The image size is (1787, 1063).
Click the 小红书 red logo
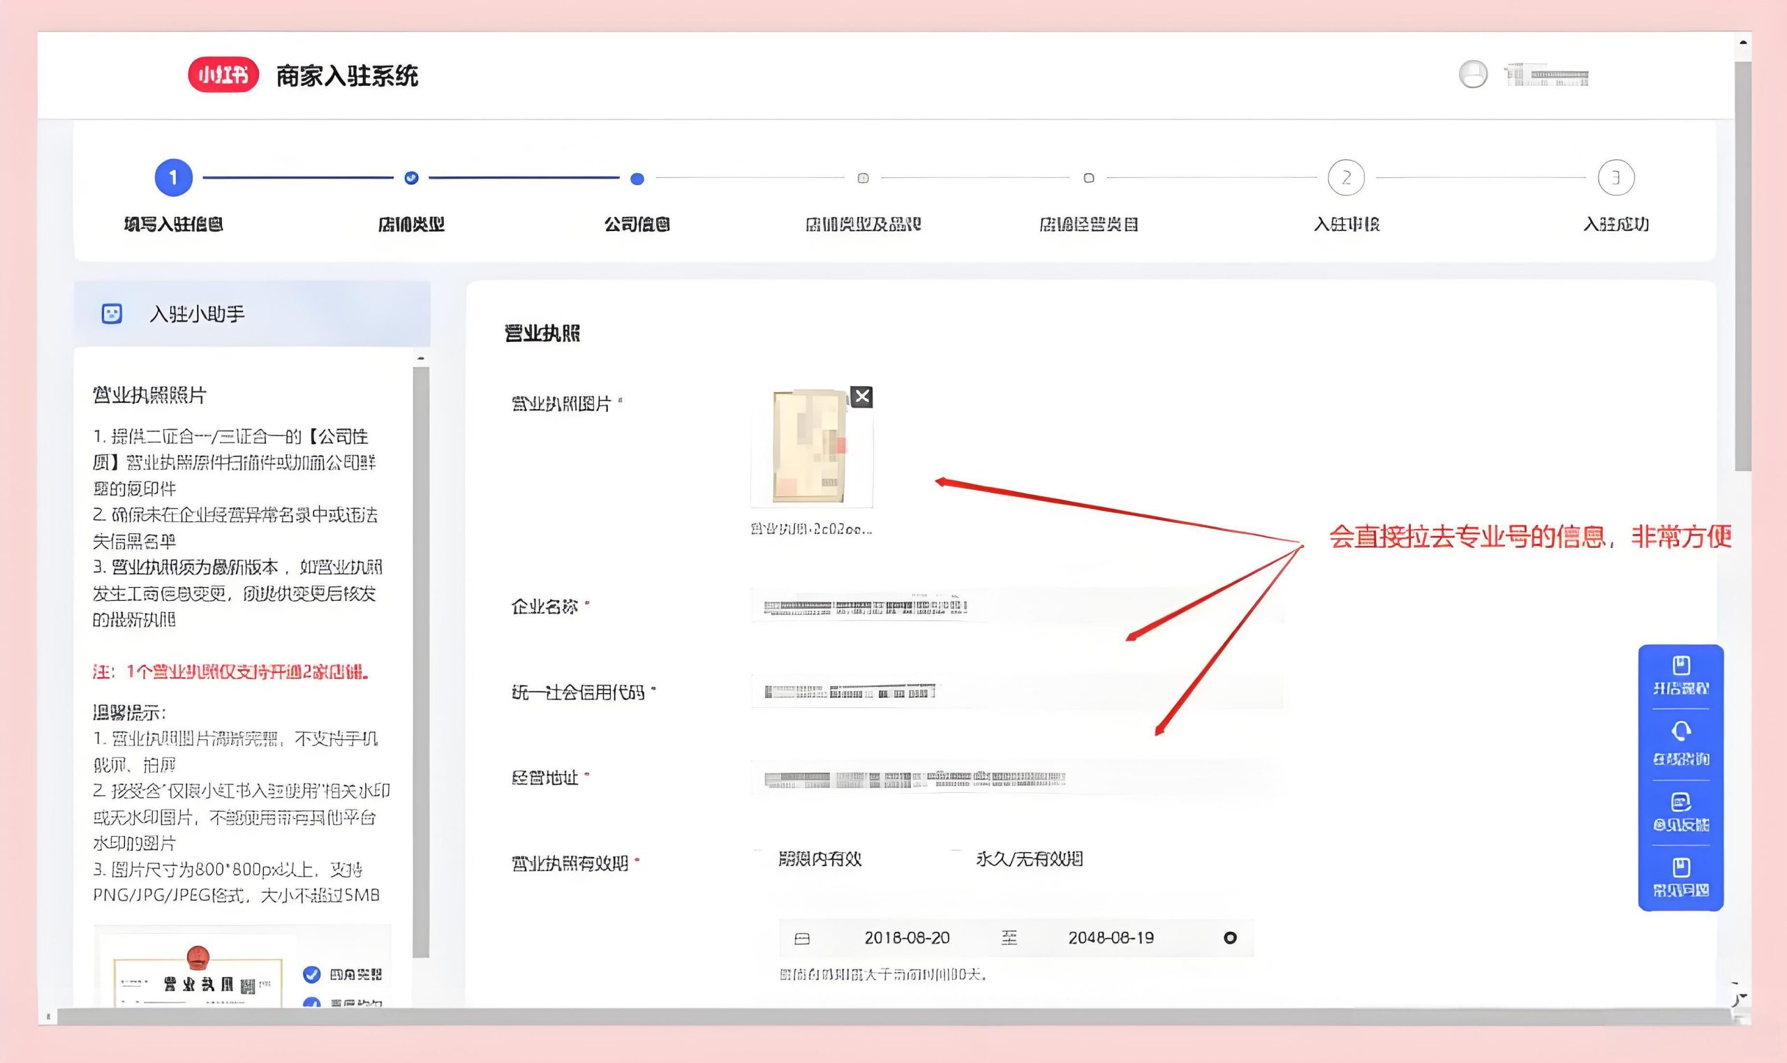tap(223, 75)
